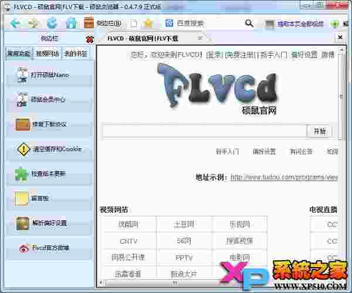Click the yellow star favorites icon
Viewport: 352px width, 293px height.
(148, 23)
